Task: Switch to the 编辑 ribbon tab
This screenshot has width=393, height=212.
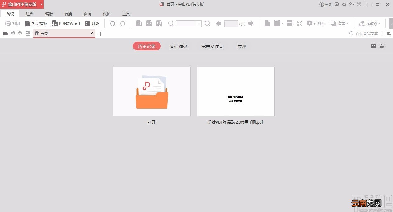Action: 49,14
